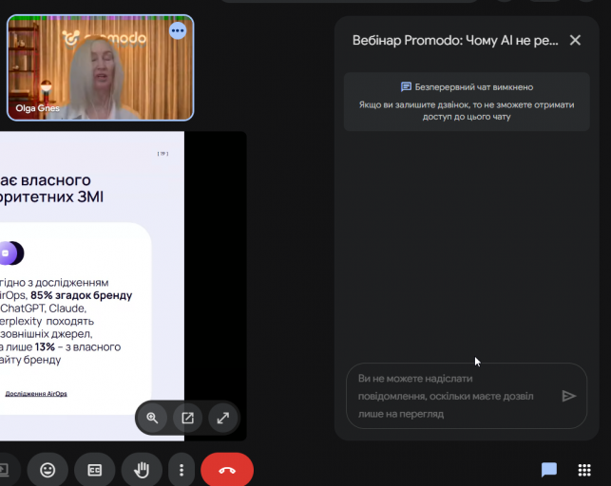Open more meeting options menu

coord(181,470)
